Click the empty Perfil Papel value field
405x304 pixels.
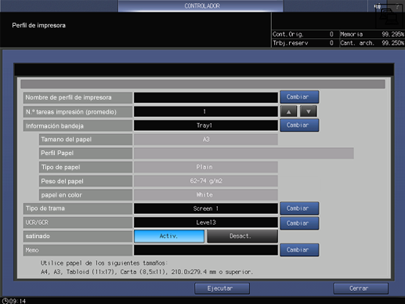[244, 154]
